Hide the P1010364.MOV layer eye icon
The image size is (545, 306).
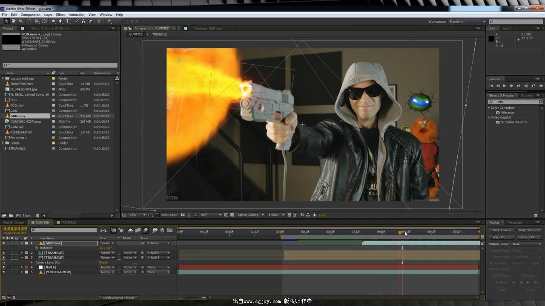[x=4, y=272]
